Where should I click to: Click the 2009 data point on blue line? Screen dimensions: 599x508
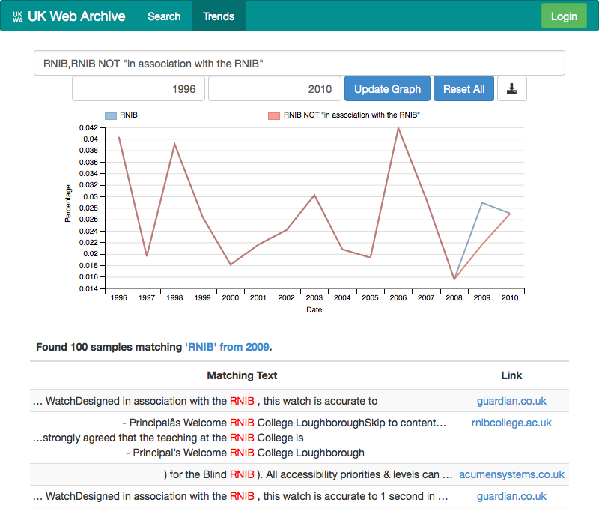coord(482,203)
